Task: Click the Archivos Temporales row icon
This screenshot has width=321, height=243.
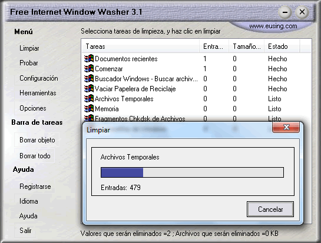Action: [x=89, y=99]
